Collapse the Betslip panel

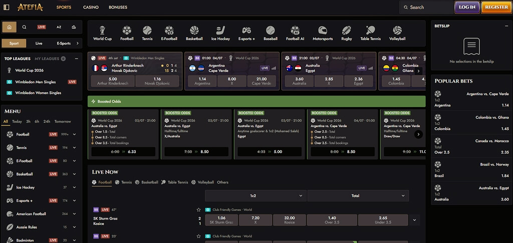tap(506, 26)
